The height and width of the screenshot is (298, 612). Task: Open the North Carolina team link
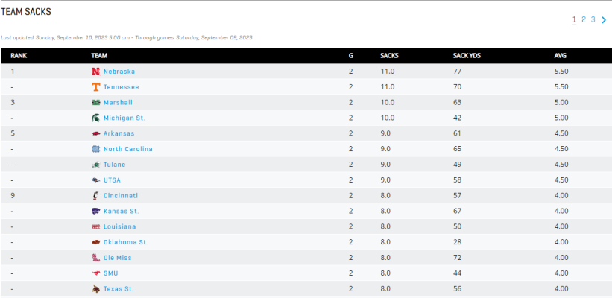coord(128,149)
